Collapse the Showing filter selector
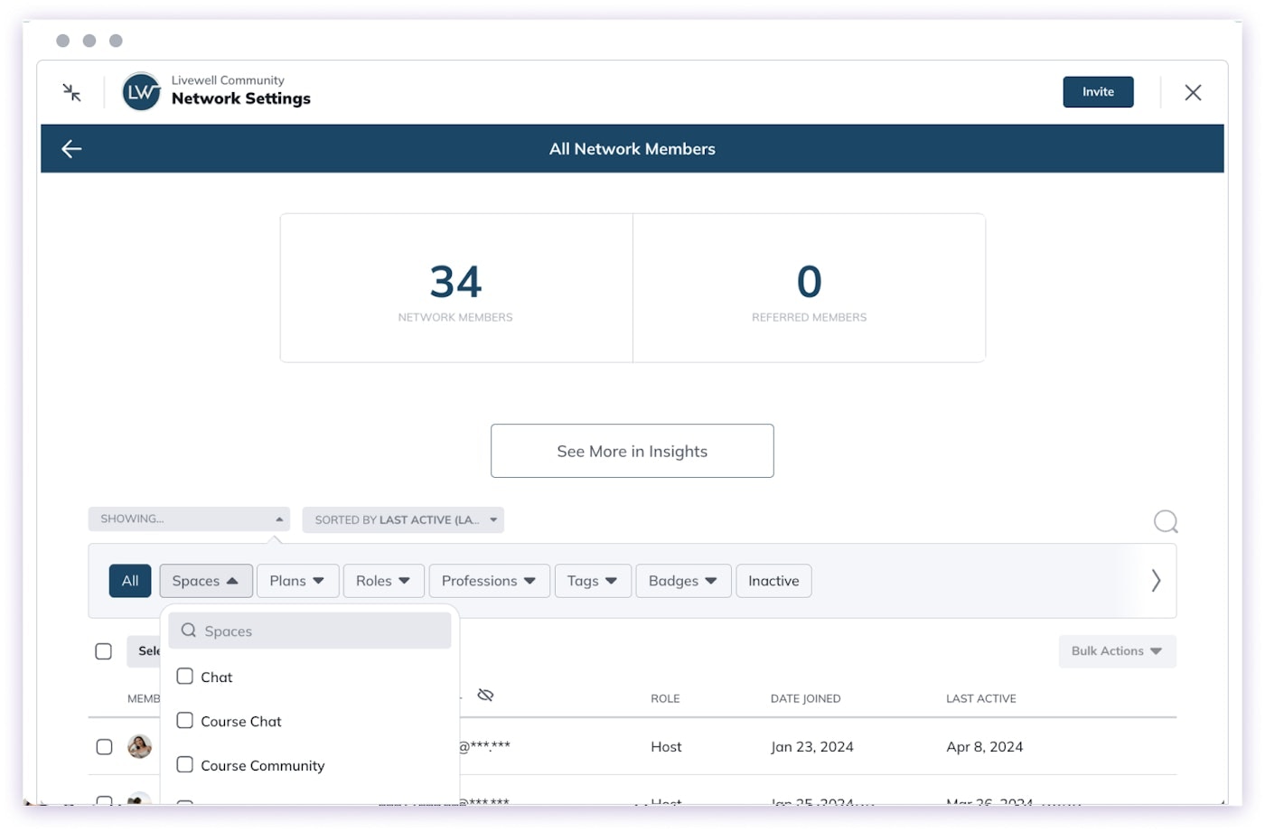The width and height of the screenshot is (1265, 832). 189,519
